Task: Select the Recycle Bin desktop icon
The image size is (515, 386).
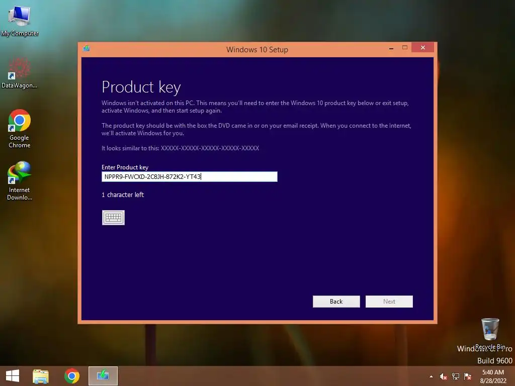Action: coord(490,334)
